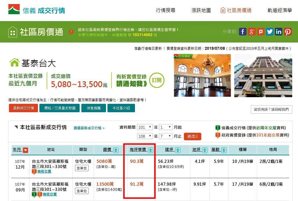Sort the table by 屋齡
Screen dimensions: 298x201
point(224,150)
